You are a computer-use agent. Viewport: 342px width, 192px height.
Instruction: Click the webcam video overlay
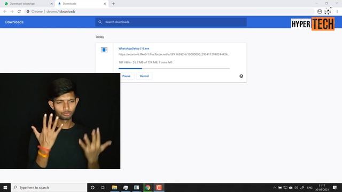(x=60, y=121)
